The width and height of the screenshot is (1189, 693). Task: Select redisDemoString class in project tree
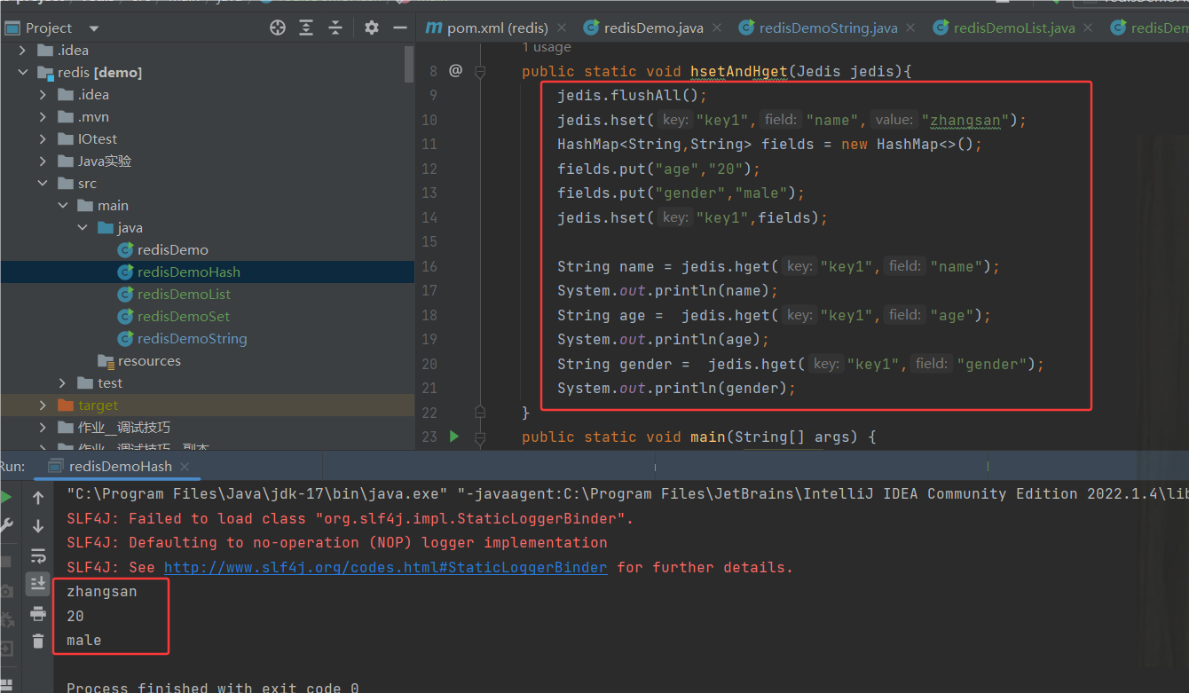pyautogui.click(x=192, y=339)
